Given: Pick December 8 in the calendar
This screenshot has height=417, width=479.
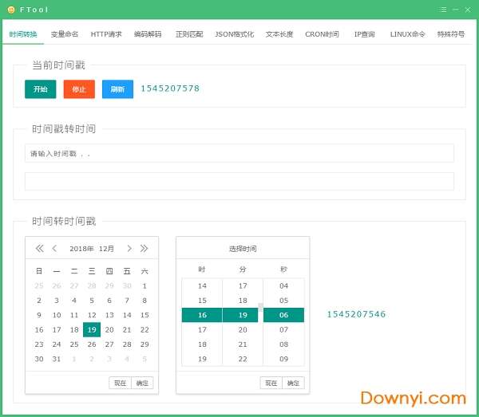Looking at the screenshot, I should (144, 301).
